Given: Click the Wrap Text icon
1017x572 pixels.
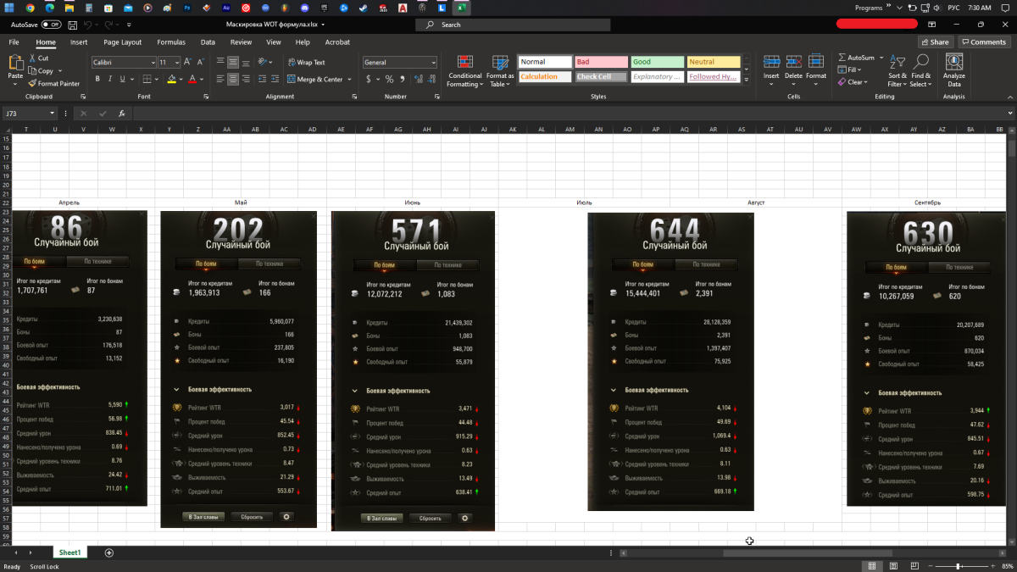Looking at the screenshot, I should tap(292, 62).
